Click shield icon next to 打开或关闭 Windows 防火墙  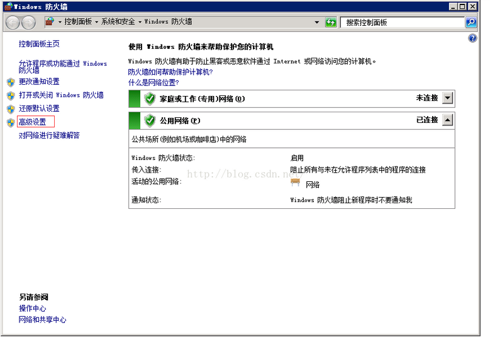(11, 96)
